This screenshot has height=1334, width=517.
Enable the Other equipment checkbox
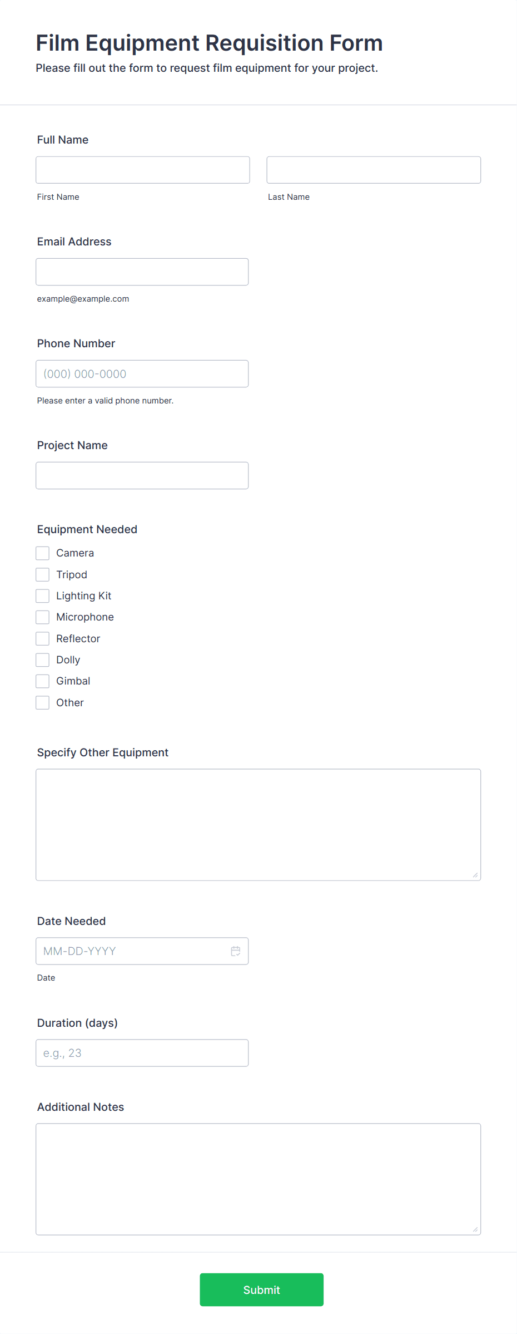(43, 703)
